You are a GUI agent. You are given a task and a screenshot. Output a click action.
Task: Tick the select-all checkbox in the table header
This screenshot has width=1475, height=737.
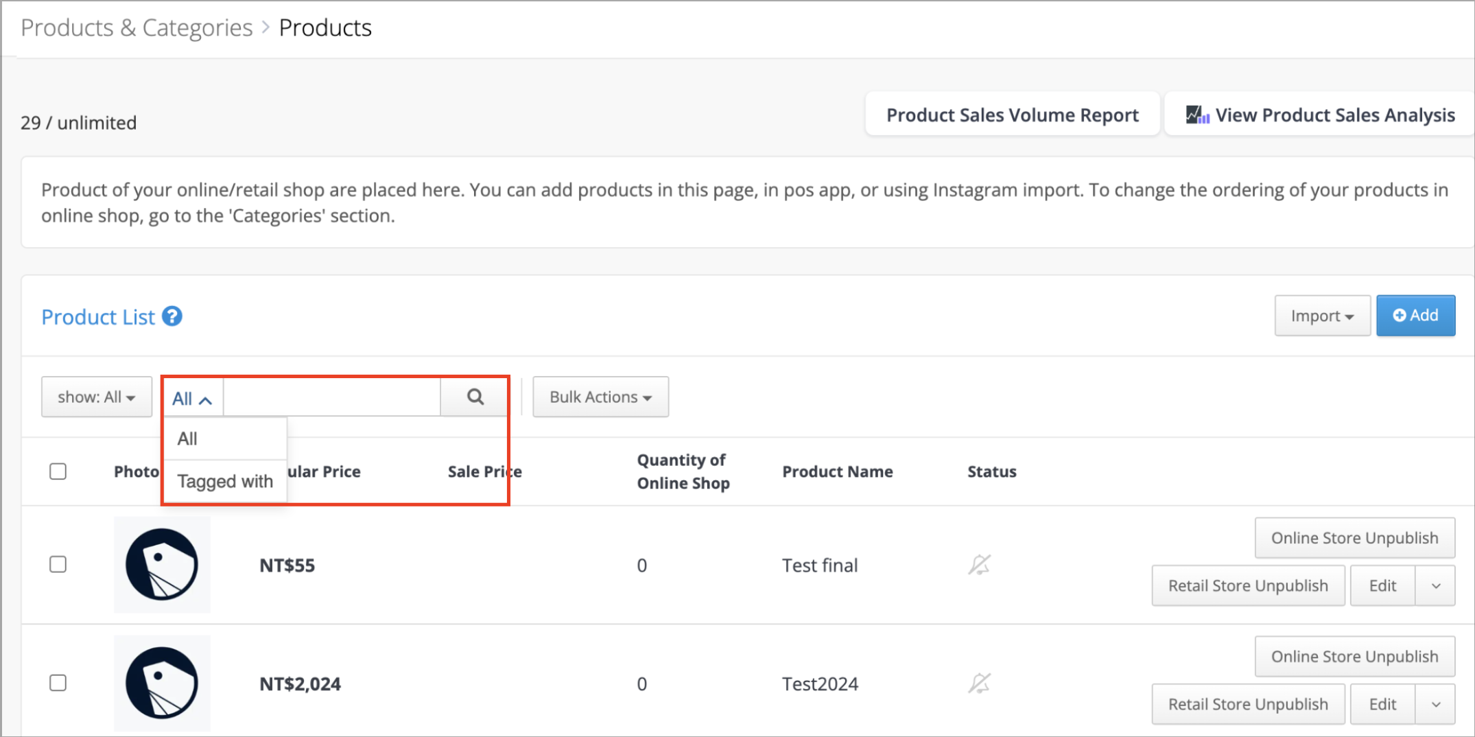pyautogui.click(x=58, y=471)
